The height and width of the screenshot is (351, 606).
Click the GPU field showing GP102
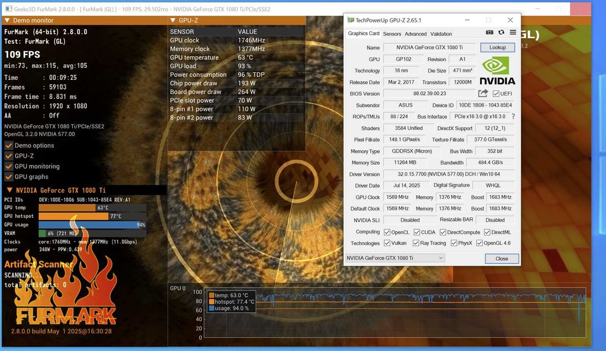pos(403,59)
